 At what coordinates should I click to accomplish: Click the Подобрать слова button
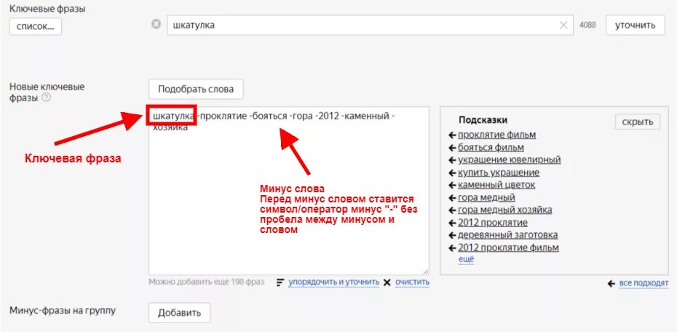click(x=196, y=90)
